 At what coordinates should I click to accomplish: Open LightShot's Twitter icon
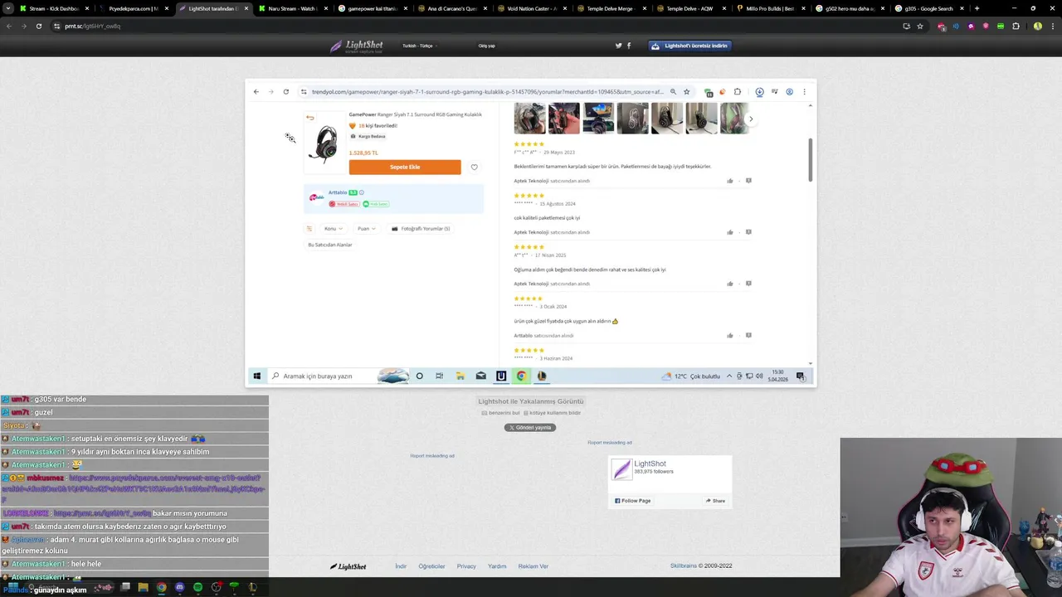point(618,46)
